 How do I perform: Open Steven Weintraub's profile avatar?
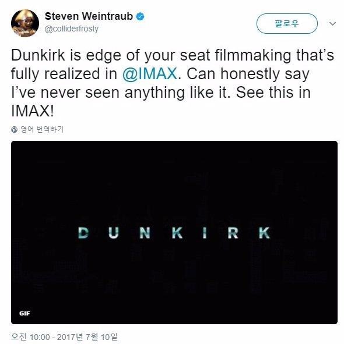(x=25, y=23)
